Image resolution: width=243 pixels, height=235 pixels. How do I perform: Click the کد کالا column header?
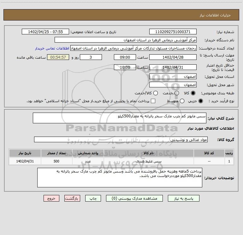coord(209,153)
